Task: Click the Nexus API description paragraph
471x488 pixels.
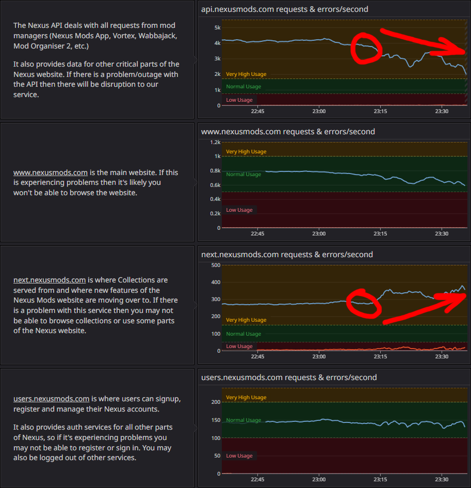Action: (95, 36)
